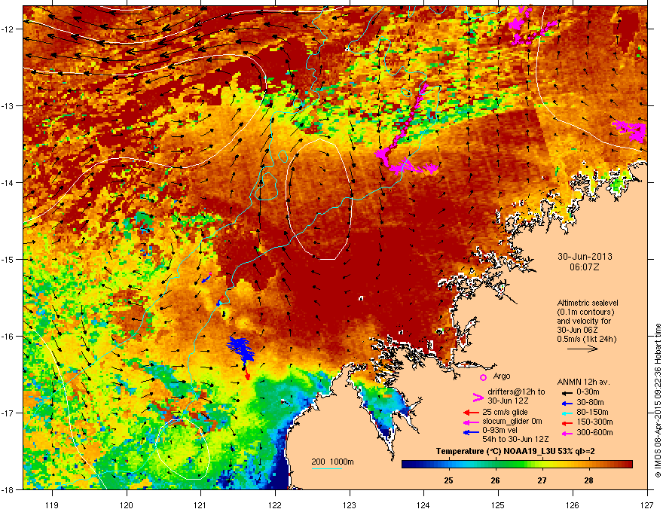Click the time stamp 06:07Z
Screen dimensions: 663x512
(x=585, y=267)
